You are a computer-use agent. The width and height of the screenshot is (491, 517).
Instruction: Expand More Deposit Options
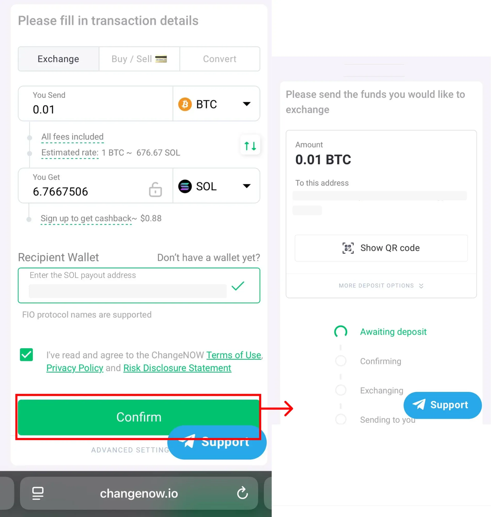point(381,286)
